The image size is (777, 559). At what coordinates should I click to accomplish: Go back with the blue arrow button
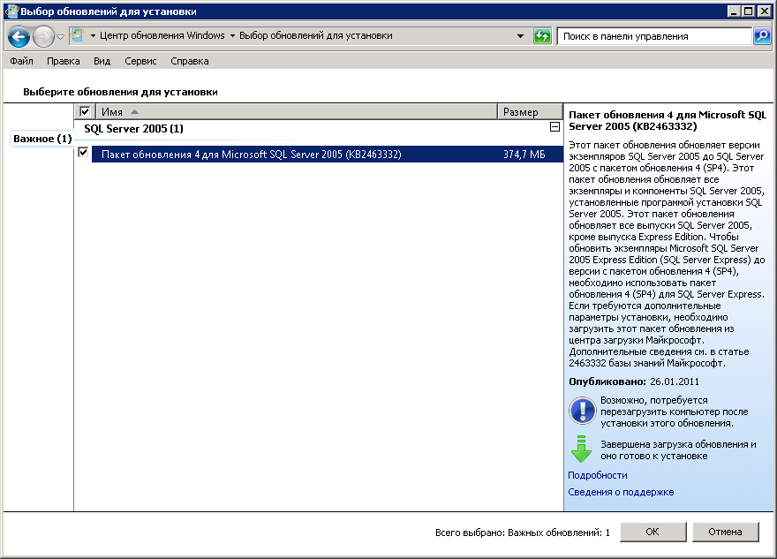click(x=19, y=36)
